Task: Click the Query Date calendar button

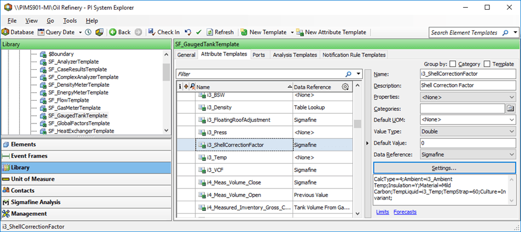Action: tap(56, 32)
